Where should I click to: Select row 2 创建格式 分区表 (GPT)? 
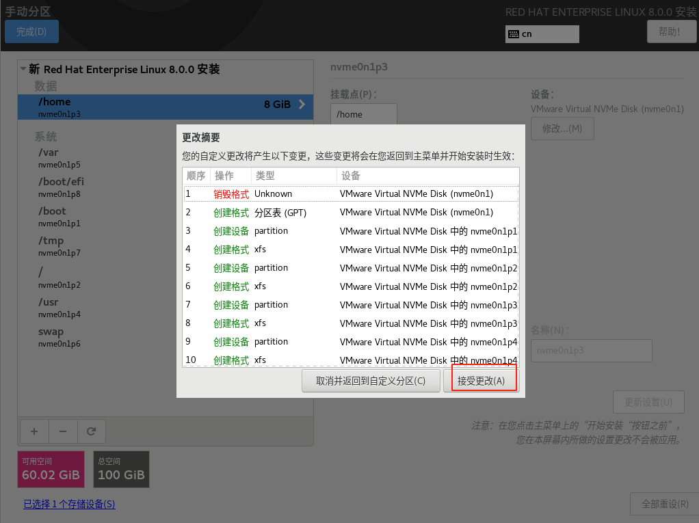pyautogui.click(x=351, y=213)
